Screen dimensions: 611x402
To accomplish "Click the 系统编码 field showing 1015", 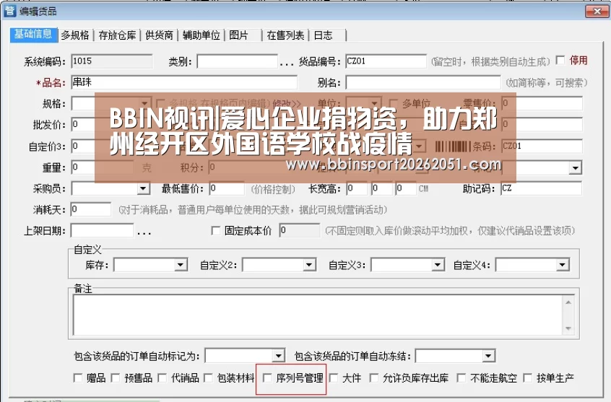I will pos(112,61).
